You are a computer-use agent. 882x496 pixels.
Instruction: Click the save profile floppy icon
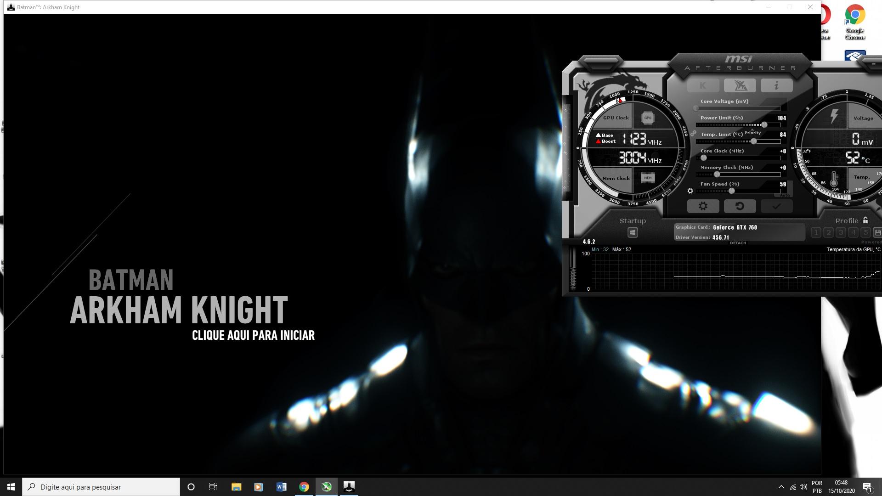pos(877,232)
